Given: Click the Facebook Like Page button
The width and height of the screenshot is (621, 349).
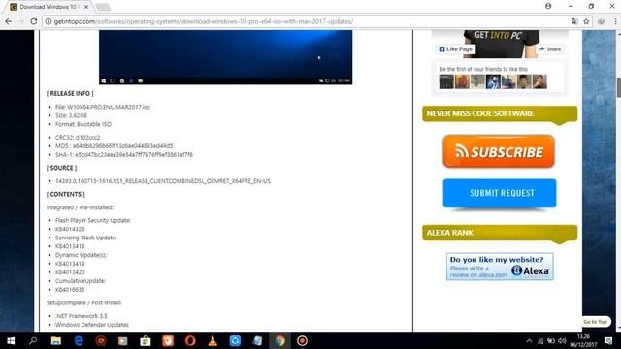Looking at the screenshot, I should pyautogui.click(x=455, y=49).
